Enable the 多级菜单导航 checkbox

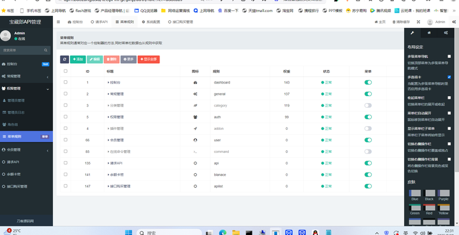pyautogui.click(x=449, y=56)
